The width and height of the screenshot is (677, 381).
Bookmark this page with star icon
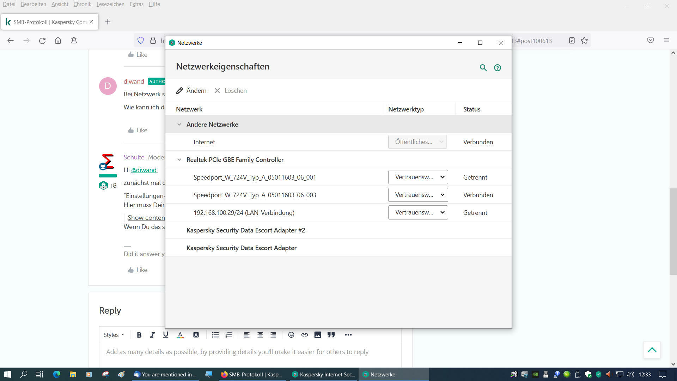click(584, 41)
